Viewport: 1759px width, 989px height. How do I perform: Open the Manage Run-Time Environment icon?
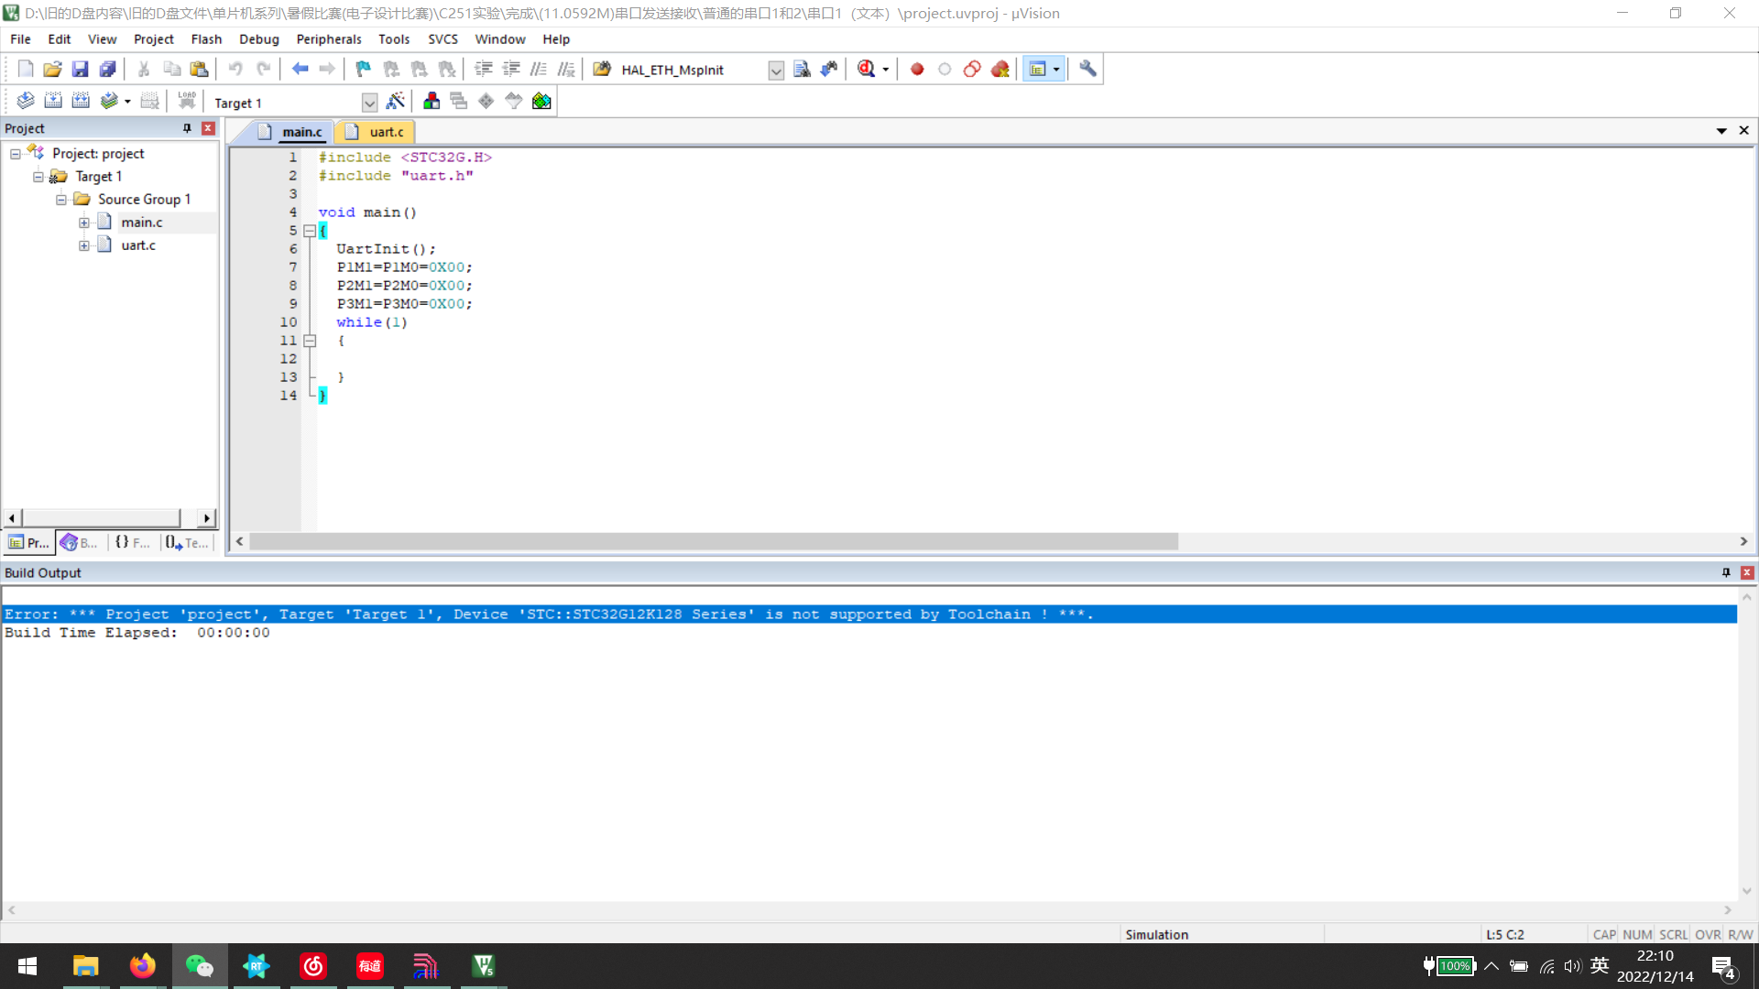486,101
